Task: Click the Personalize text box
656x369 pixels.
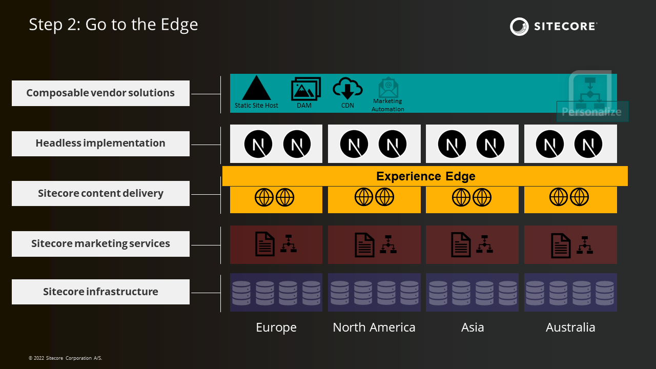Action: (592, 112)
